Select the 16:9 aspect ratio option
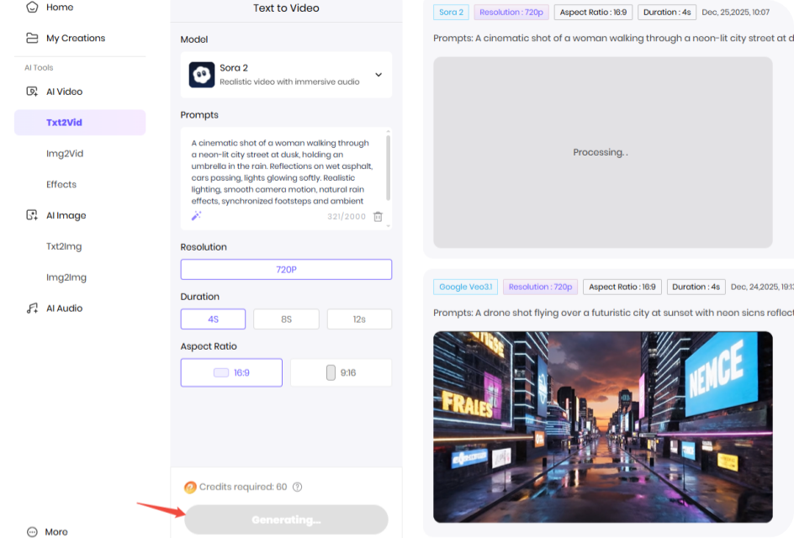The width and height of the screenshot is (794, 538). [x=231, y=372]
